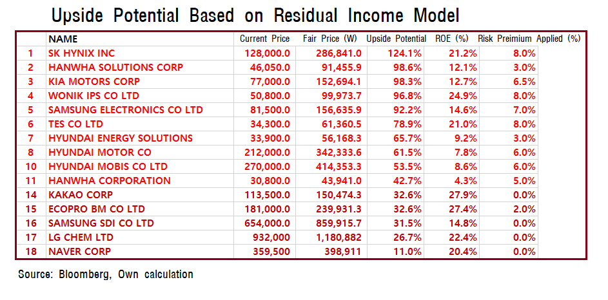Click ROE value 27.9%

coord(462,195)
